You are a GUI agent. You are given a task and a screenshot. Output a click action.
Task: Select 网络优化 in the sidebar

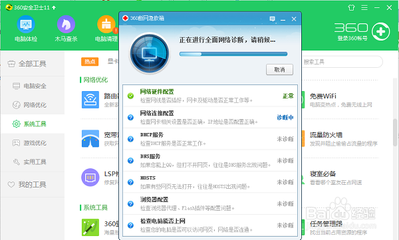pyautogui.click(x=33, y=105)
